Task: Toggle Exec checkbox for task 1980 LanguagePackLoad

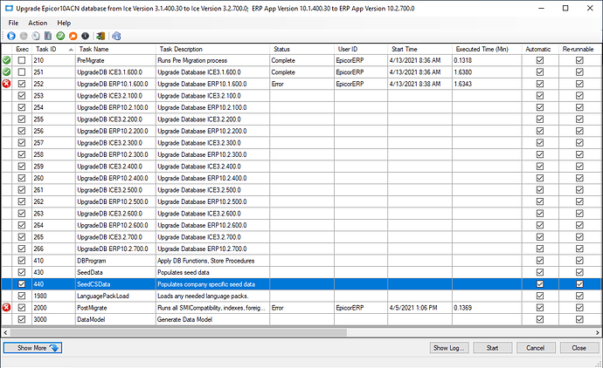Action: (x=22, y=296)
